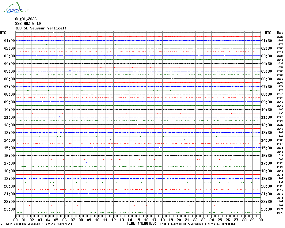Screen dimensions: 285x228
Task: Click the 23:30 label on right side
Action: (267, 209)
